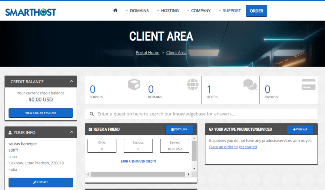This screenshot has height=190, width=325.
Task: Click the home icon in navigation bar
Action: 115,10
